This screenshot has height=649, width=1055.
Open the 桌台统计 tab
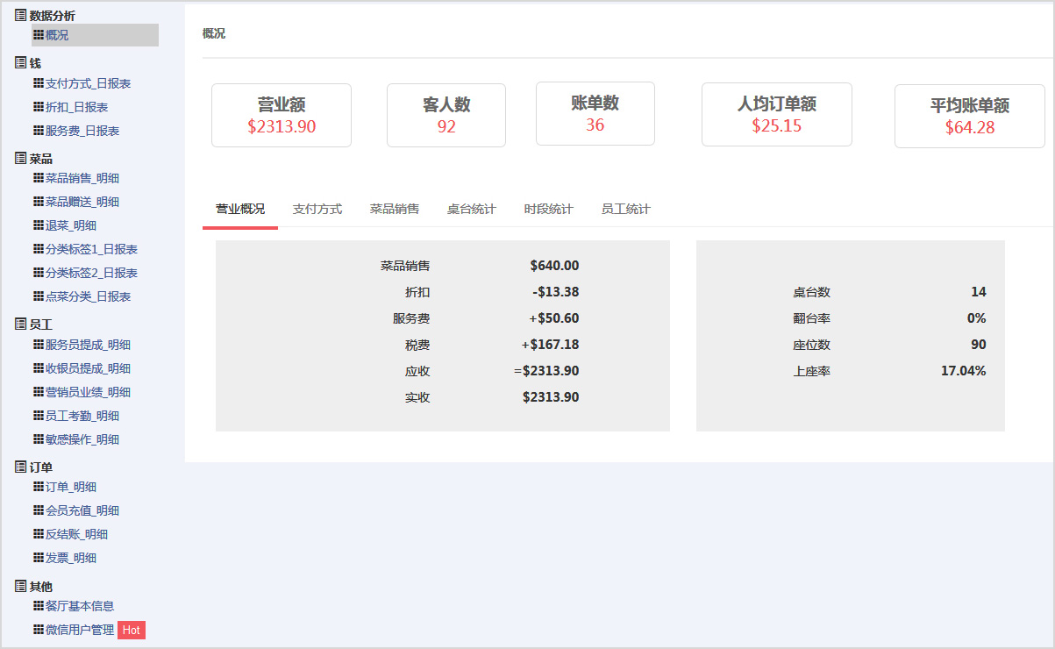pyautogui.click(x=471, y=209)
